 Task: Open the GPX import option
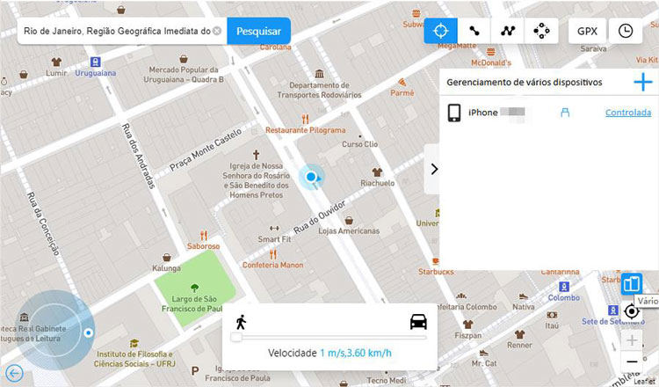[587, 30]
